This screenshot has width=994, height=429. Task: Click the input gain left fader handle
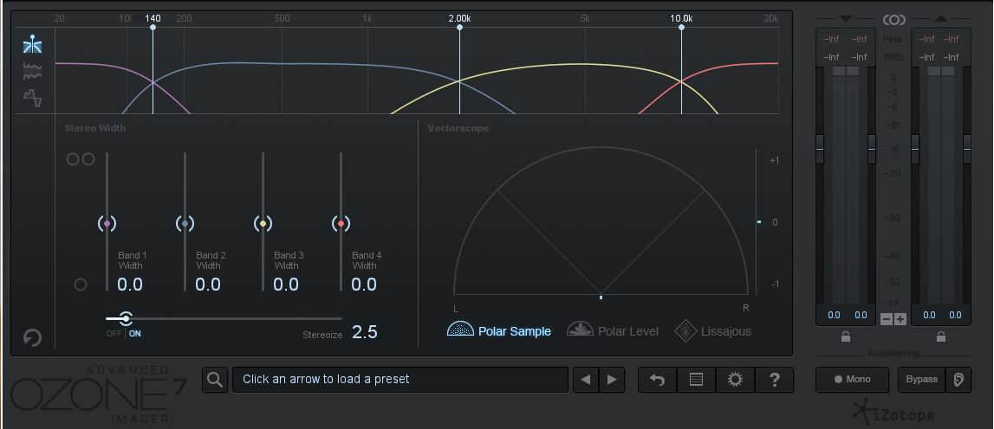820,150
